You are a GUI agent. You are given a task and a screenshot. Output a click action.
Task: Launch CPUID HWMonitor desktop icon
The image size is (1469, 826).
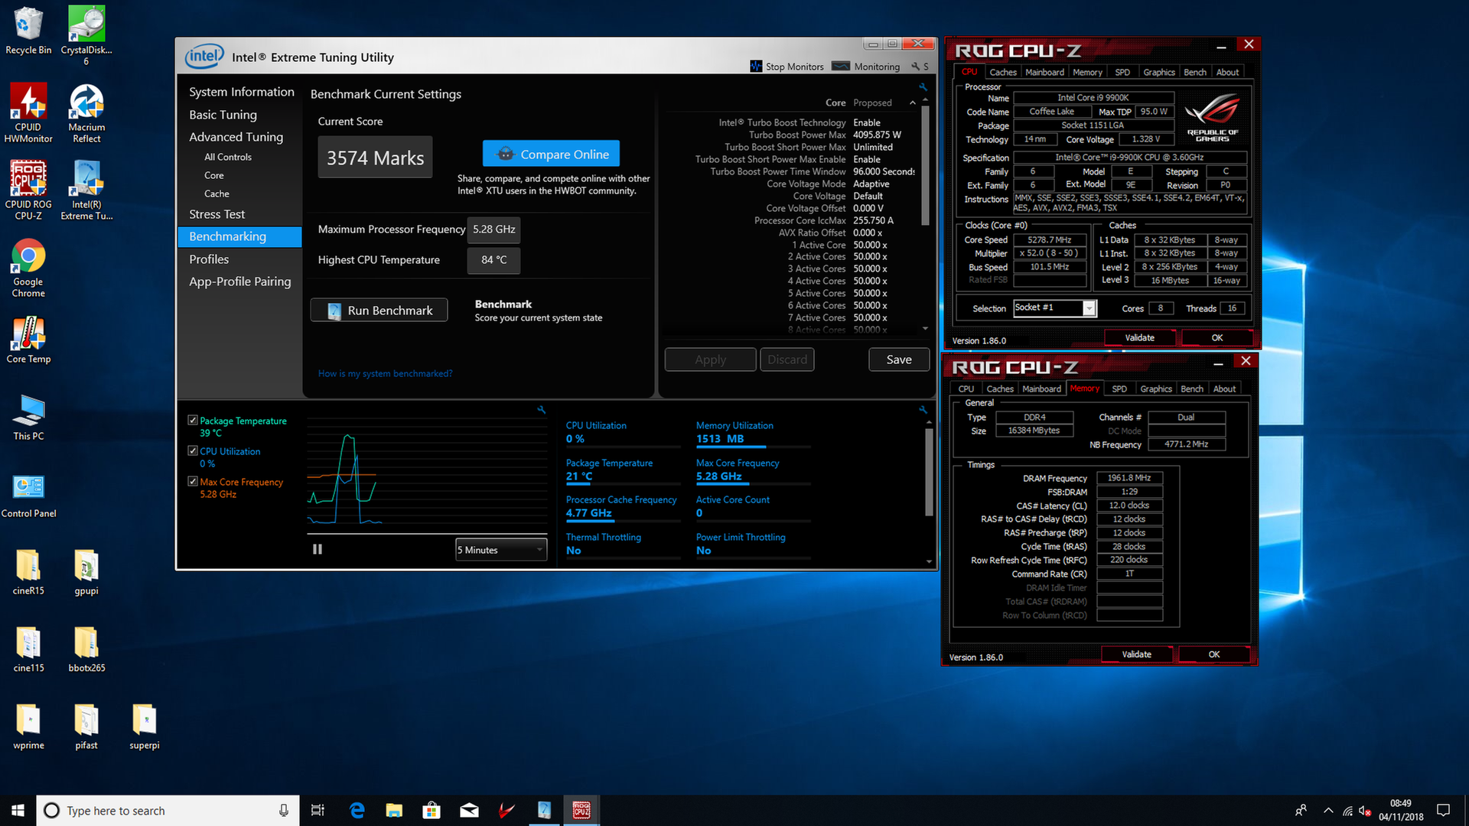point(28,112)
